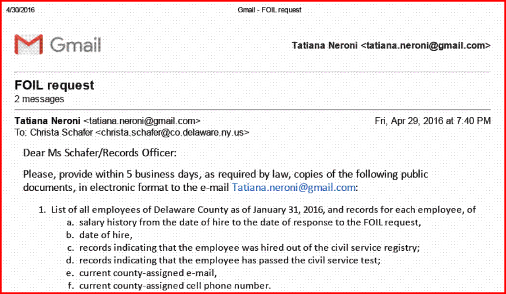506x294 pixels.
Task: Click list item 1 about Delaware County employees
Action: 263,210
